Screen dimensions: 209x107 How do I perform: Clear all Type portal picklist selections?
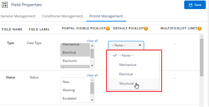(92, 41)
